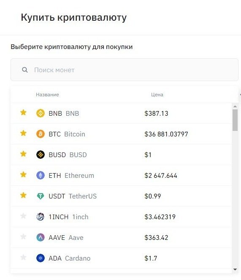The height and width of the screenshot is (280, 241).
Task: Click the 1inch unicorn logo icon
Action: (x=41, y=217)
